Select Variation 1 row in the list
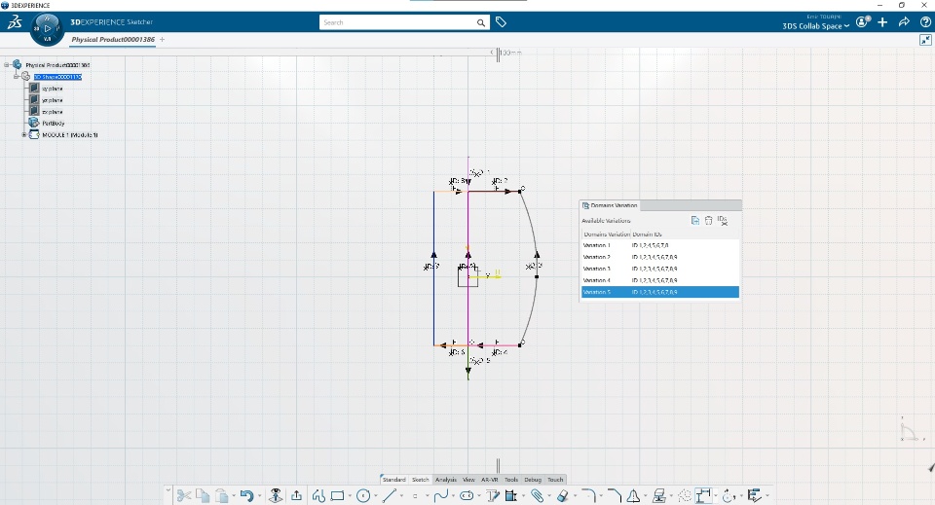 click(660, 245)
